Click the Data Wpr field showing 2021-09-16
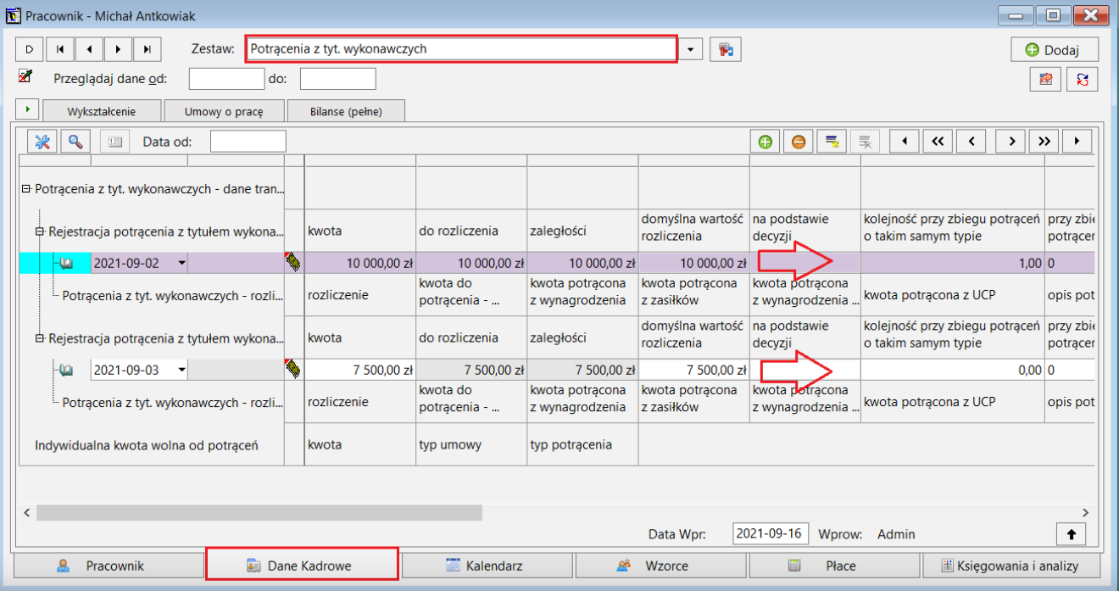The image size is (1119, 591). 771,534
